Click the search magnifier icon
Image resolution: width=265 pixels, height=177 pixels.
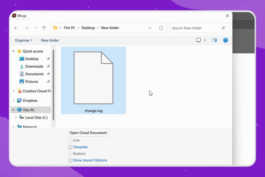tap(223, 28)
